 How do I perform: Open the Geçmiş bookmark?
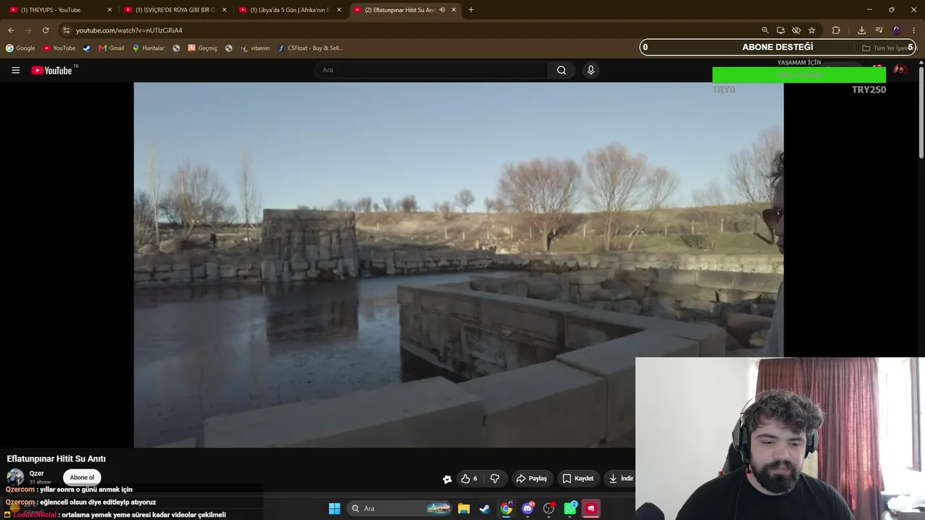pyautogui.click(x=202, y=48)
